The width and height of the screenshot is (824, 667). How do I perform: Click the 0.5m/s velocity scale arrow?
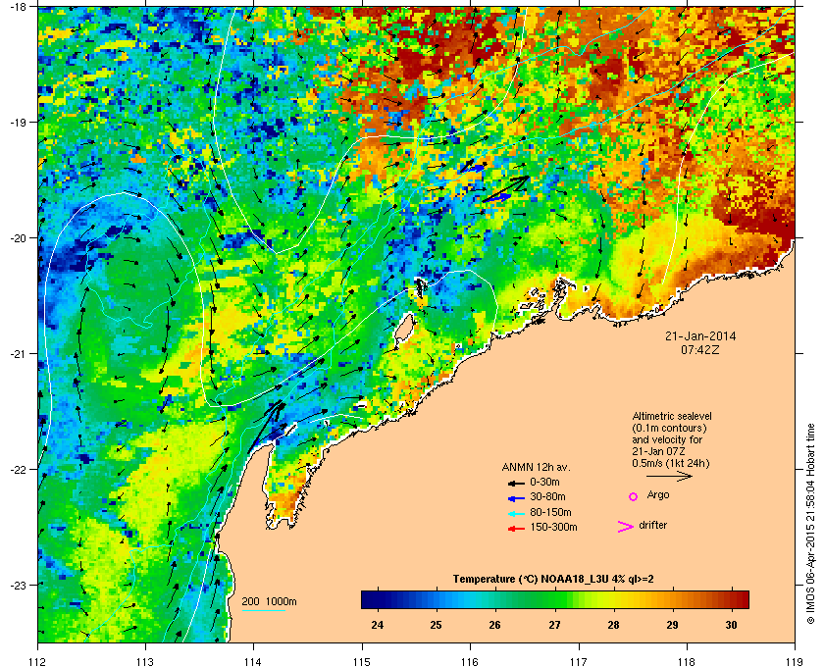tap(669, 477)
